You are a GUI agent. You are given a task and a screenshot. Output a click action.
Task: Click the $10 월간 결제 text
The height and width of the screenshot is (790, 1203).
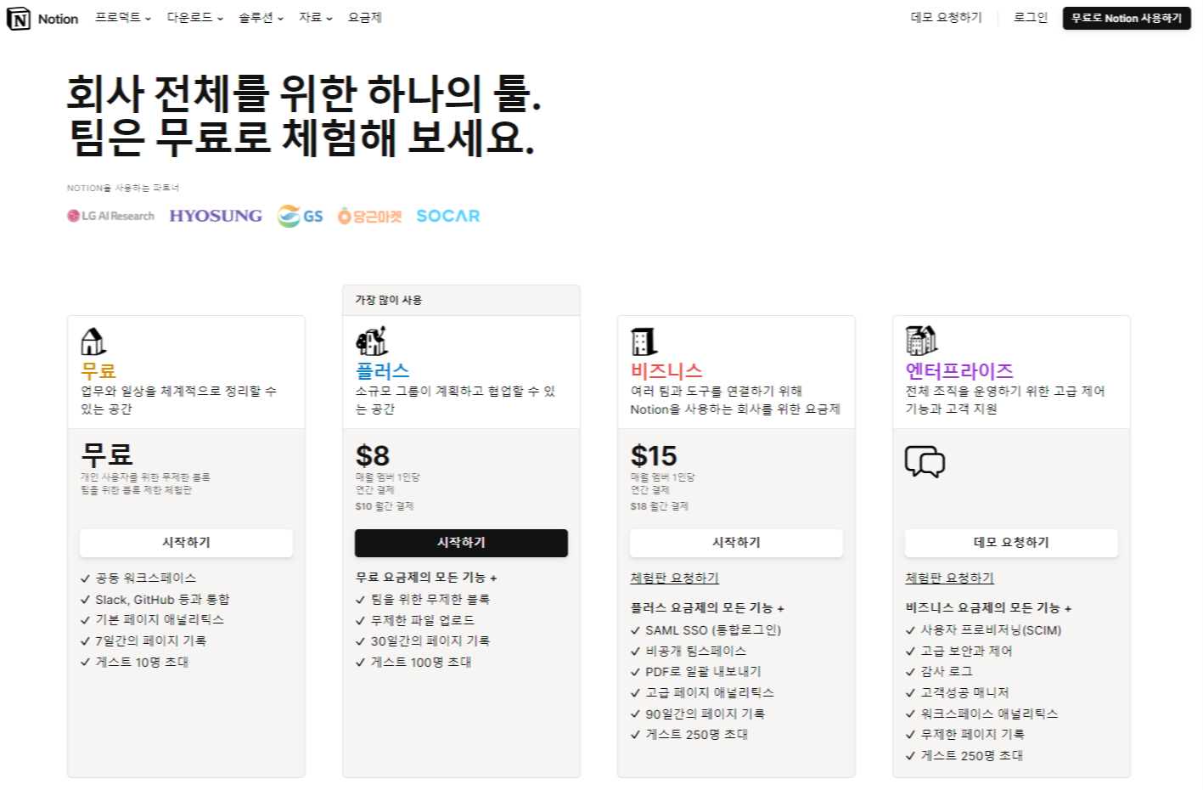(385, 506)
